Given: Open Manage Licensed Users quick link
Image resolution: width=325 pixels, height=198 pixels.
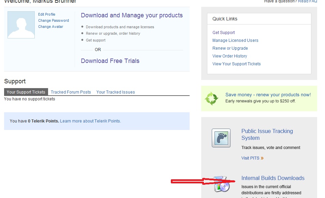Looking at the screenshot, I should coord(235,40).
